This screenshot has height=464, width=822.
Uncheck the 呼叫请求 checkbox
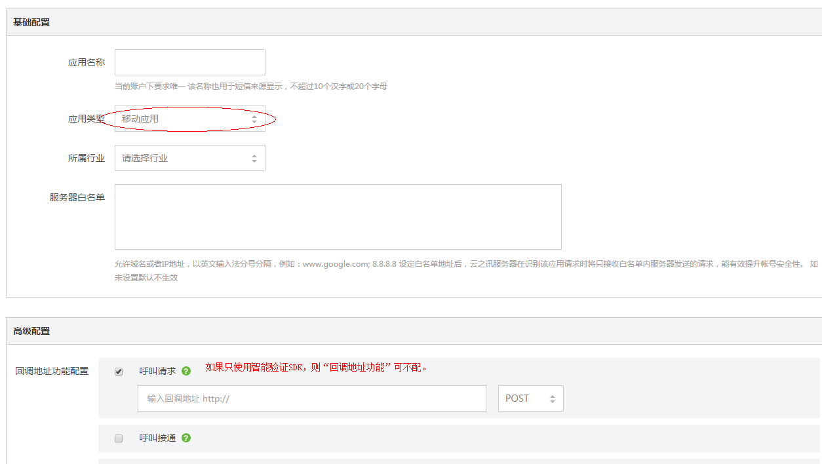119,372
